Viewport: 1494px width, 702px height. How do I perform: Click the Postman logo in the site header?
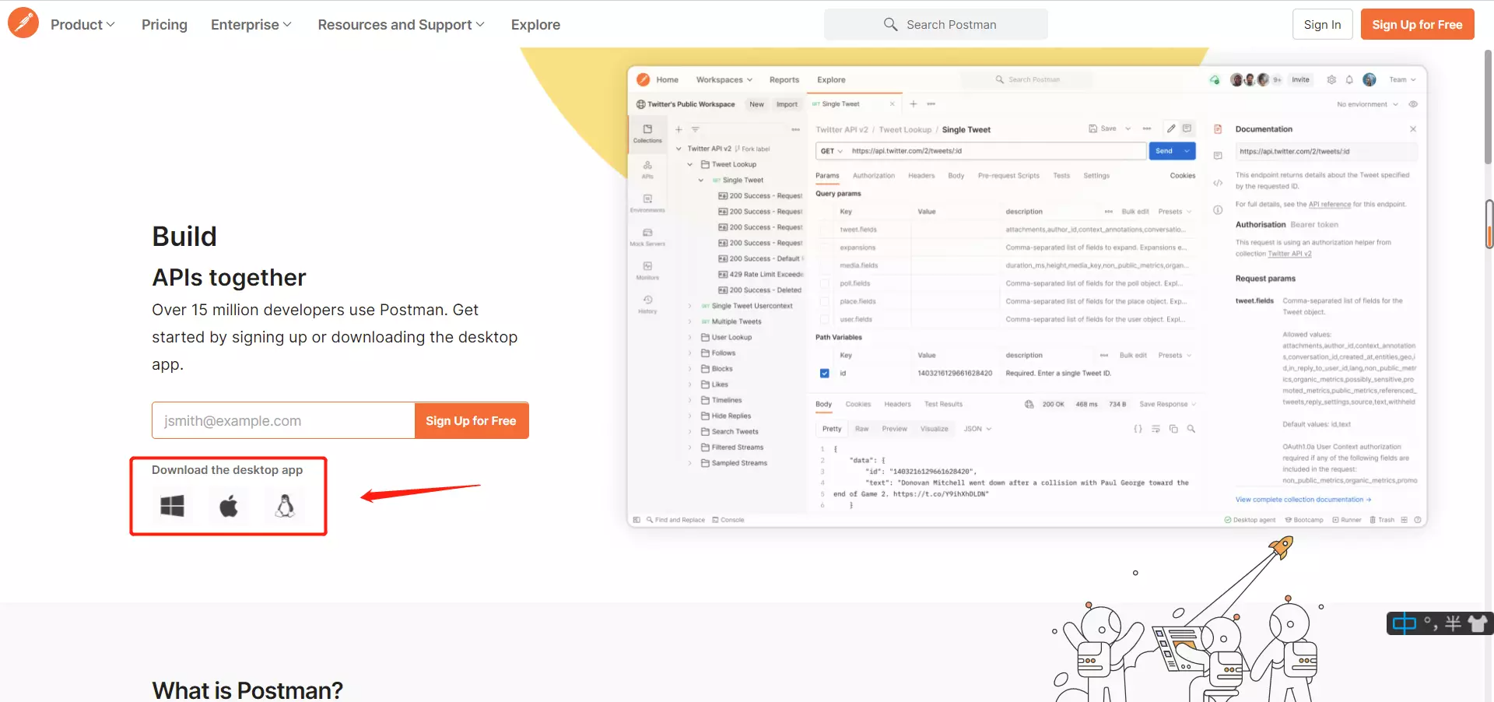click(23, 23)
